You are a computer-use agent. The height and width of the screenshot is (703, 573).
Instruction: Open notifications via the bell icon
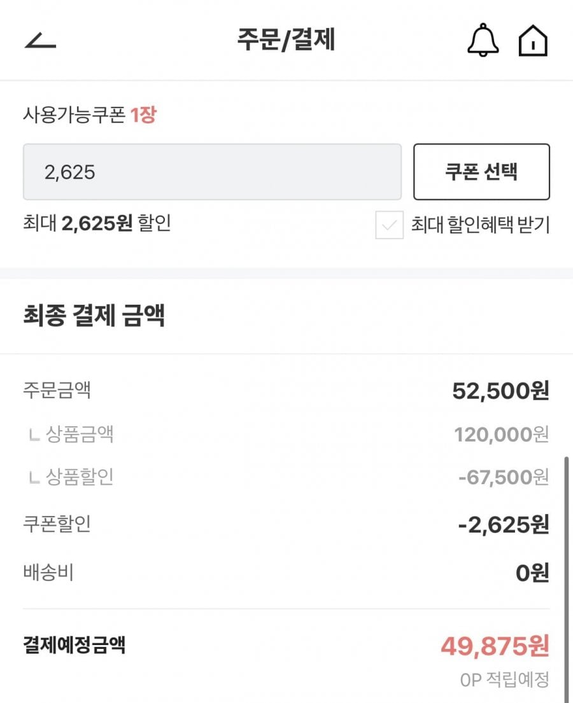483,41
